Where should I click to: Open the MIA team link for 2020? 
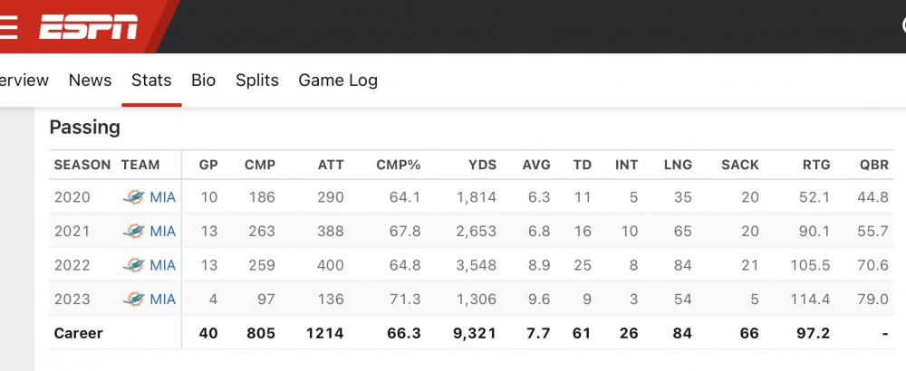click(163, 196)
